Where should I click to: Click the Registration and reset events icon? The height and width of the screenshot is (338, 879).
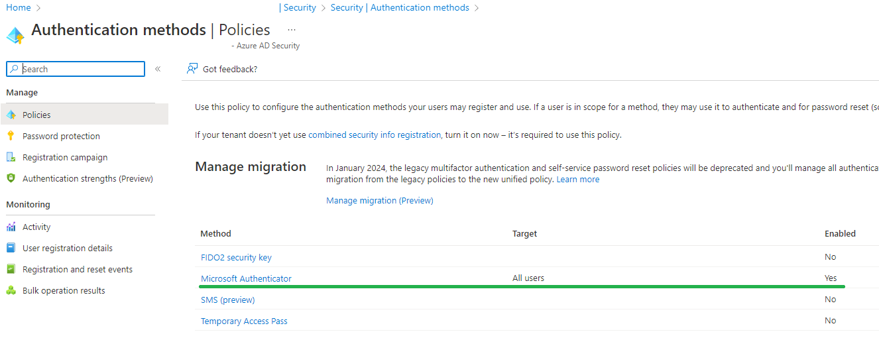11,269
